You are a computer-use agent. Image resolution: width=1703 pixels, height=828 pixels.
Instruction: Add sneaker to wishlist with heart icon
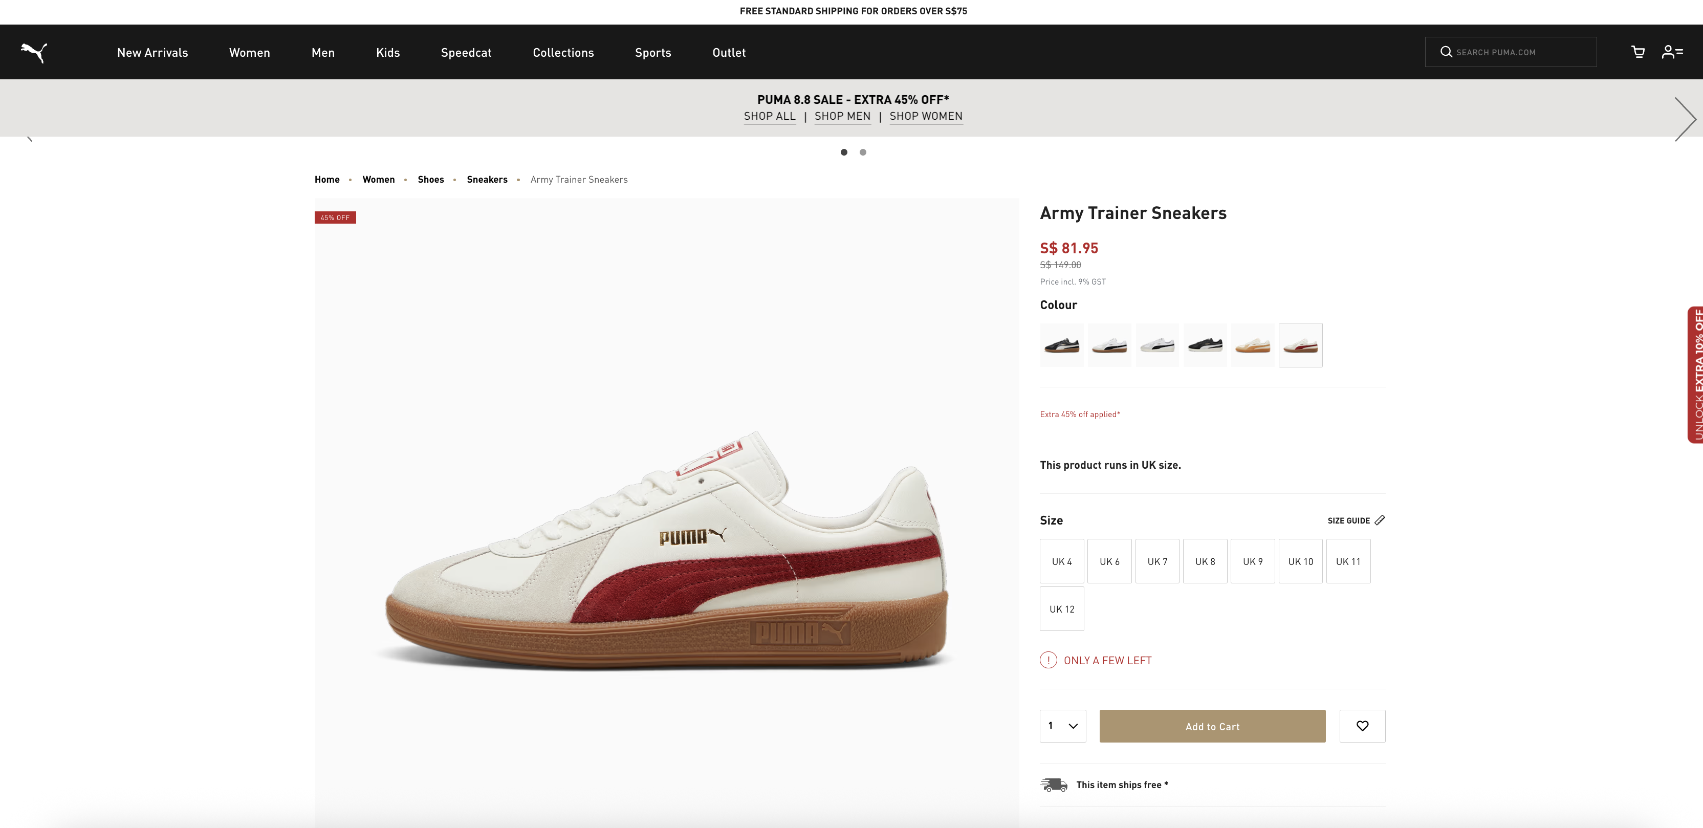tap(1362, 726)
